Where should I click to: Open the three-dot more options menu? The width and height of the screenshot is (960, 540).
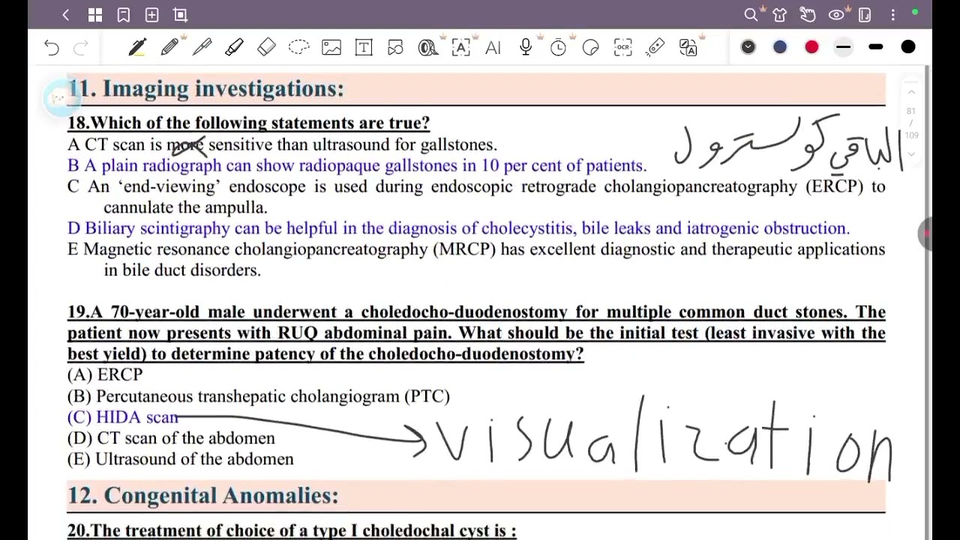892,15
